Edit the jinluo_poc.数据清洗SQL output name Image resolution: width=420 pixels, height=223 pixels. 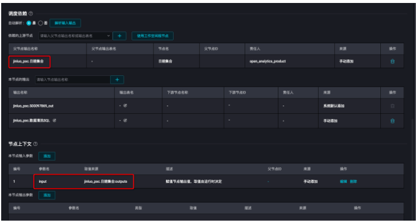[x=54, y=120]
